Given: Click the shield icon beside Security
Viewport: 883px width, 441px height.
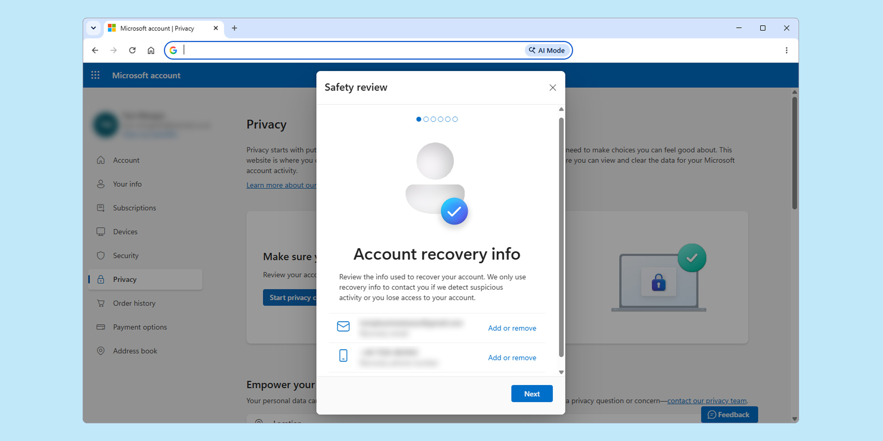Looking at the screenshot, I should tap(101, 255).
